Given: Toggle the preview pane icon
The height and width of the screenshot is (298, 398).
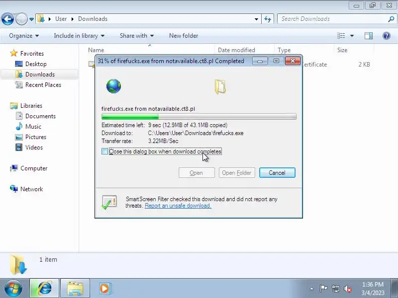Looking at the screenshot, I should point(369,36).
